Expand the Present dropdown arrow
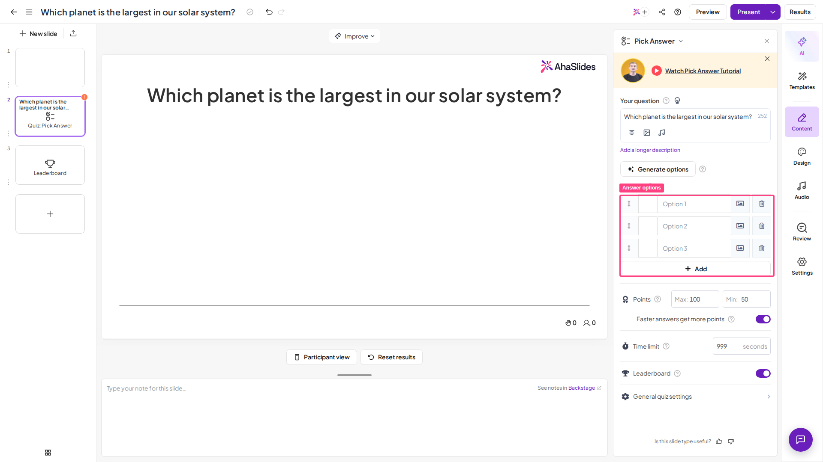Screen dimensions: 823x462 pos(773,12)
